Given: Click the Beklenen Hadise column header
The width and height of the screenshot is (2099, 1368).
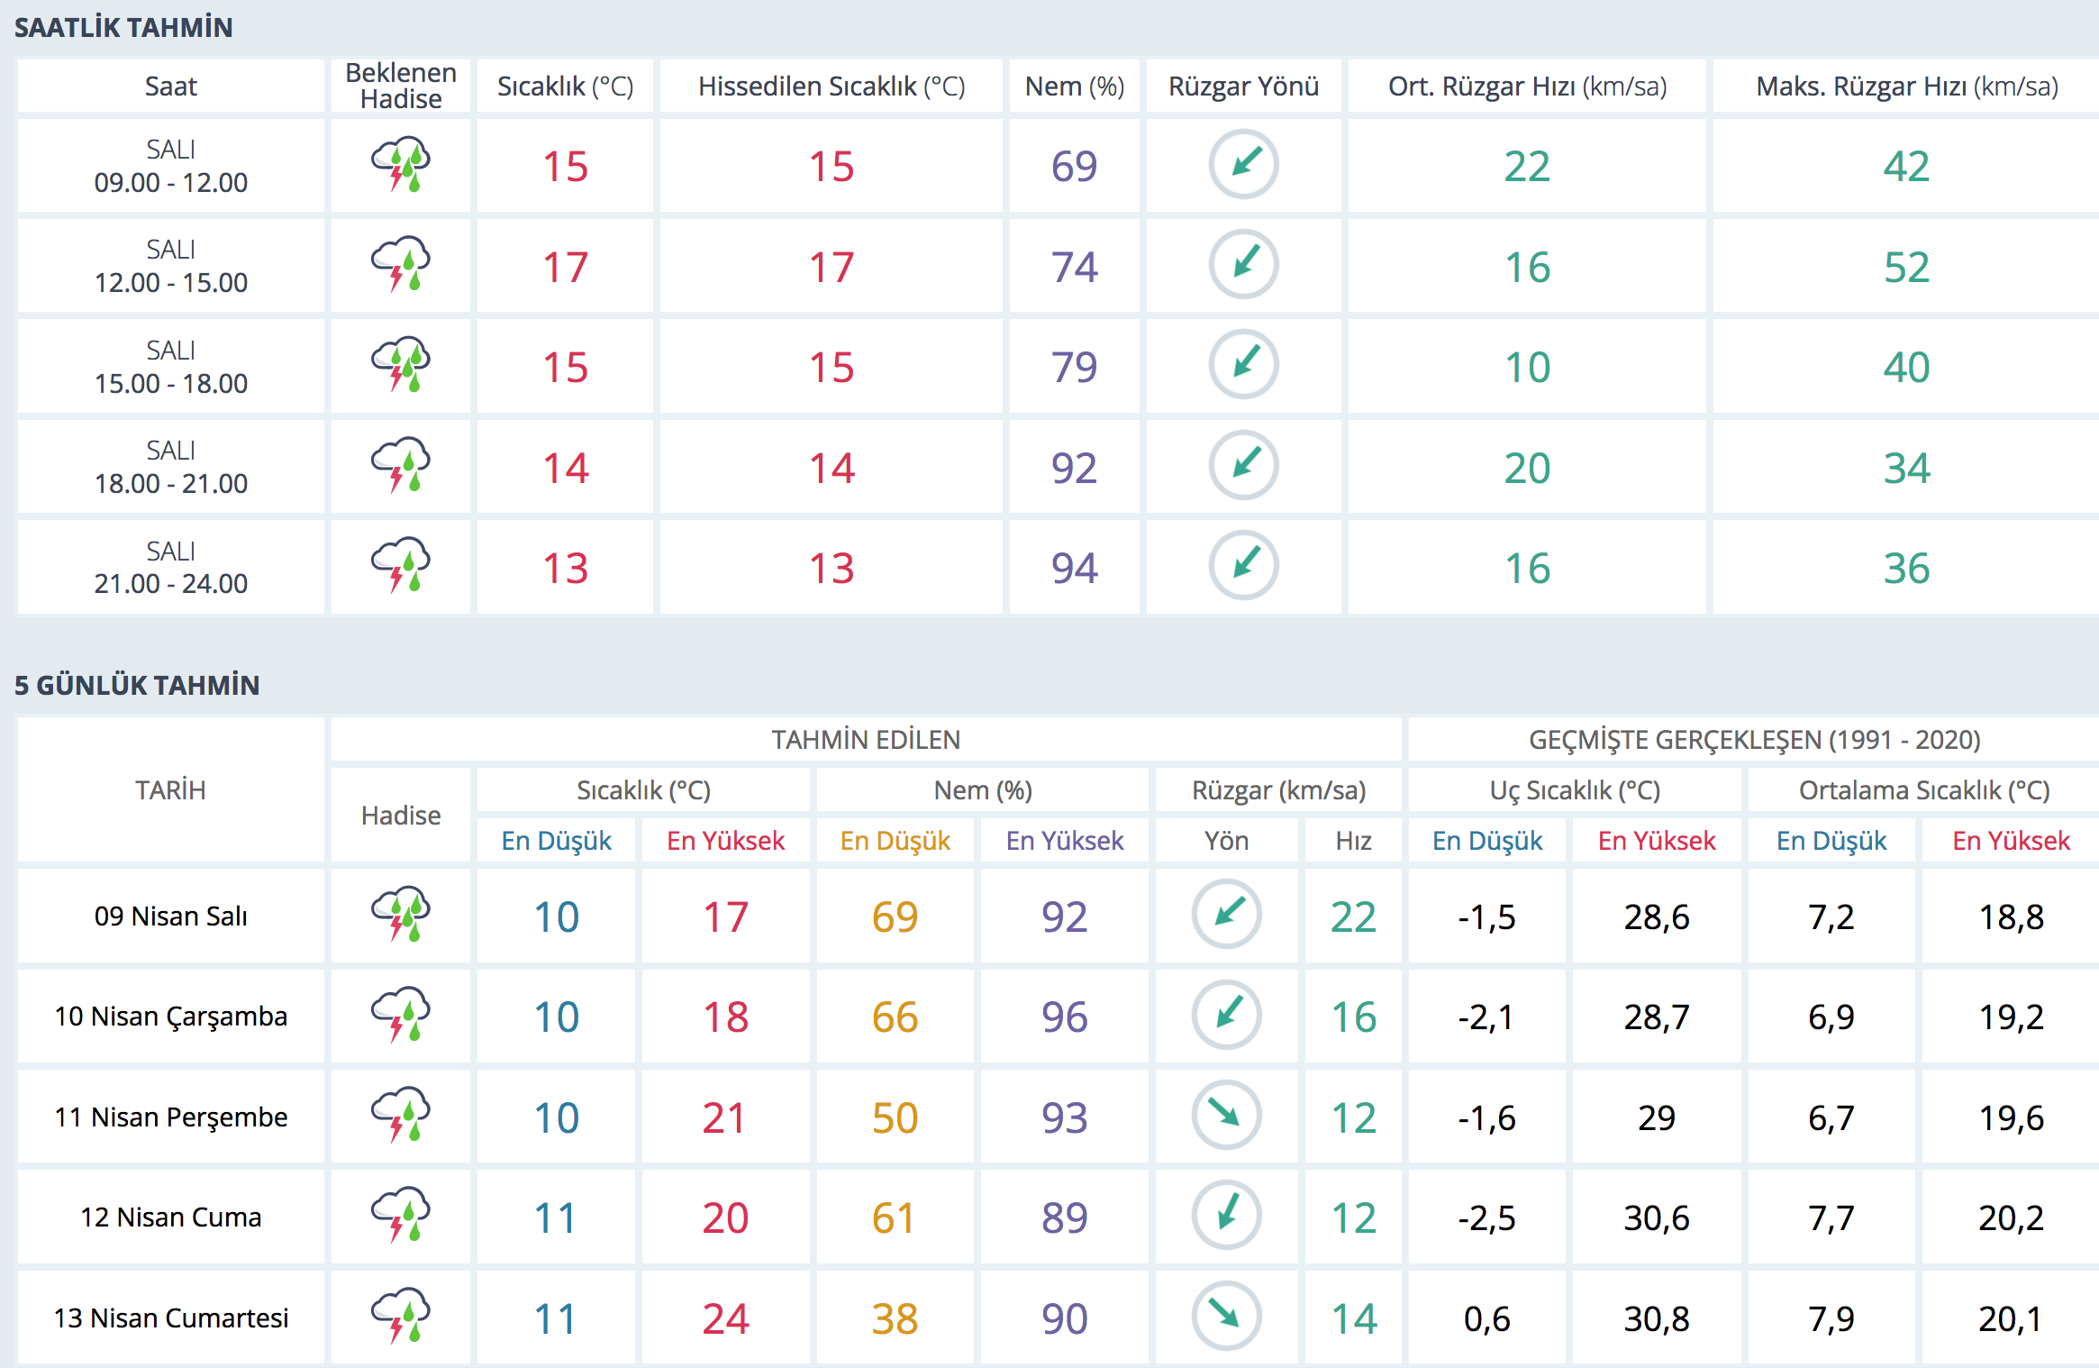Looking at the screenshot, I should point(400,86).
